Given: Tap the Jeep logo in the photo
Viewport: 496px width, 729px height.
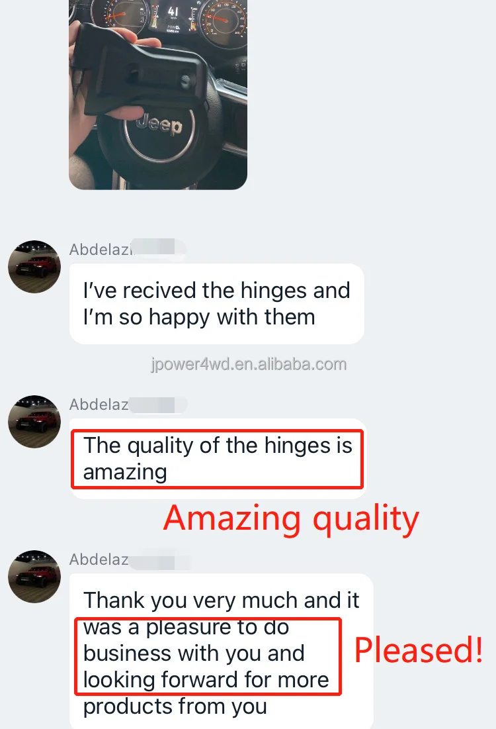Looking at the screenshot, I should (159, 125).
